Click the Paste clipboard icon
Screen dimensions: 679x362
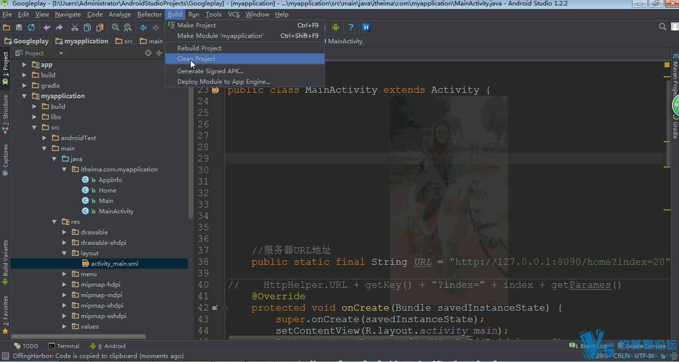100,27
